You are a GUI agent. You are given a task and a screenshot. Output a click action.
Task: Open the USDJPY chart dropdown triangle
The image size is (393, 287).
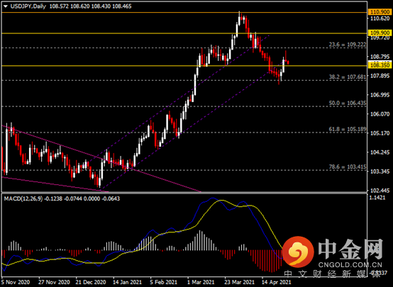[6, 6]
